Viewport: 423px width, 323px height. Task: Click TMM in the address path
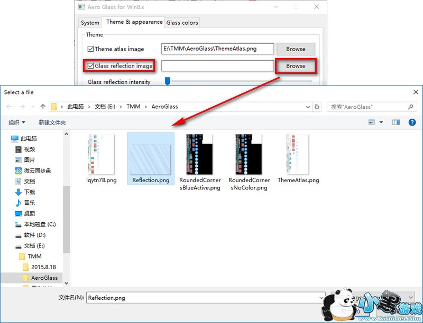tap(133, 107)
